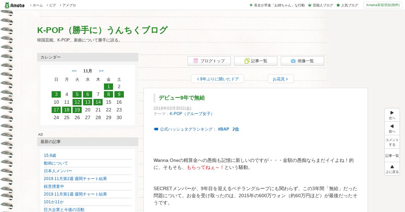This screenshot has height=212, width=405.
Task: Open the Ameba logo homepage
Action: tap(15, 5)
